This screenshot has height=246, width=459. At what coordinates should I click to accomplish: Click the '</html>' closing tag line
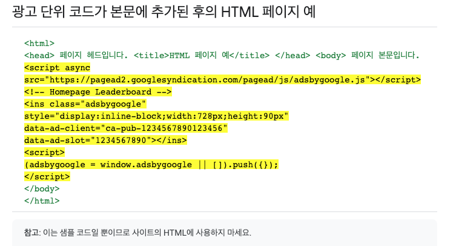[x=42, y=201]
